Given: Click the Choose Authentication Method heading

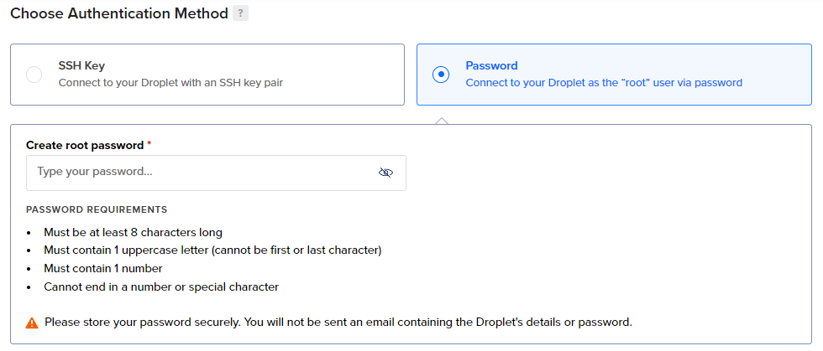Looking at the screenshot, I should click(119, 13).
